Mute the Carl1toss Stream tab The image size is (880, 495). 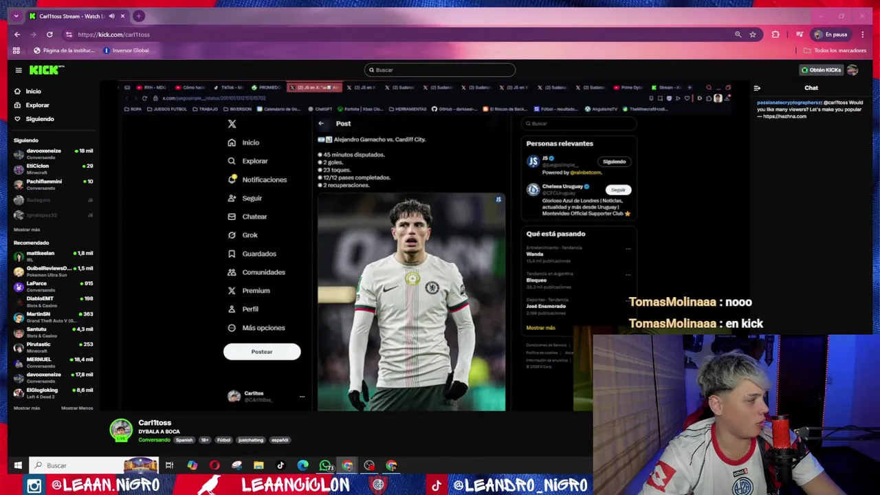111,16
